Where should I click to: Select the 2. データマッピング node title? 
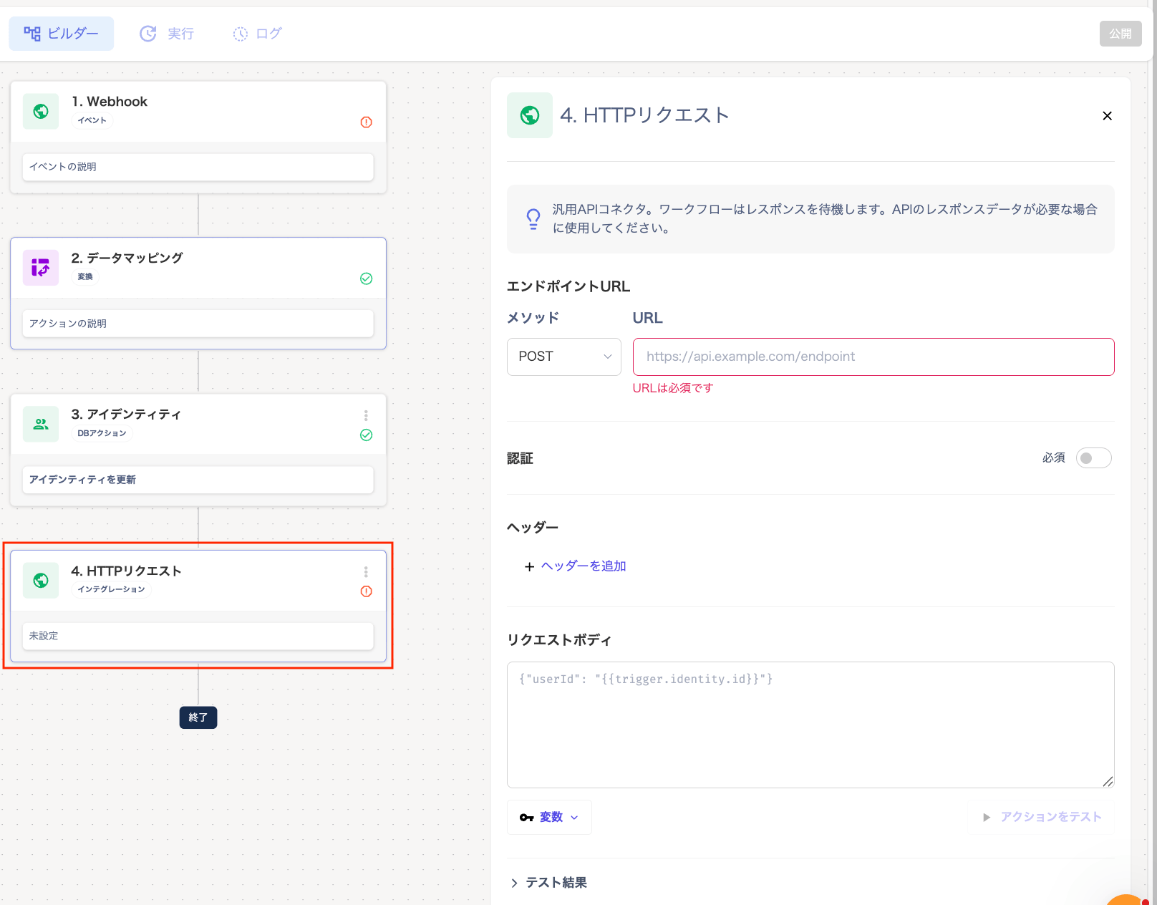pyautogui.click(x=127, y=258)
